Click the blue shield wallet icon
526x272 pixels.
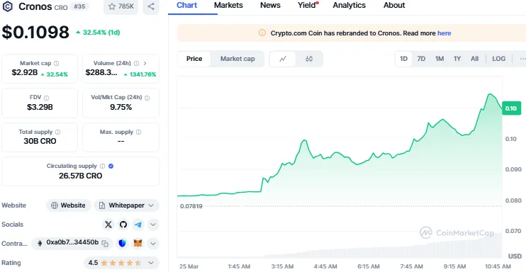[123, 244]
